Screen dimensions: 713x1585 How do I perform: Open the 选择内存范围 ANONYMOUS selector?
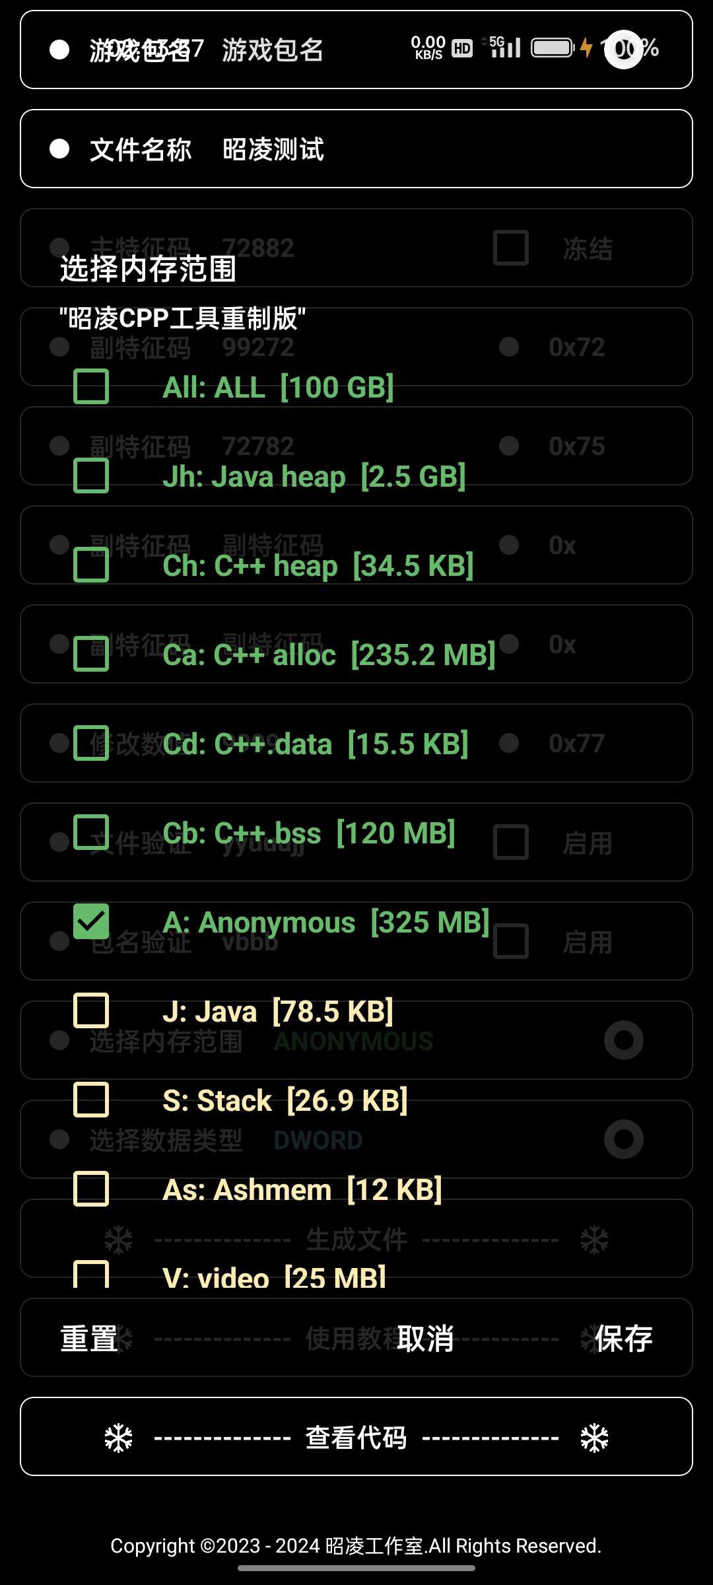pos(353,1040)
